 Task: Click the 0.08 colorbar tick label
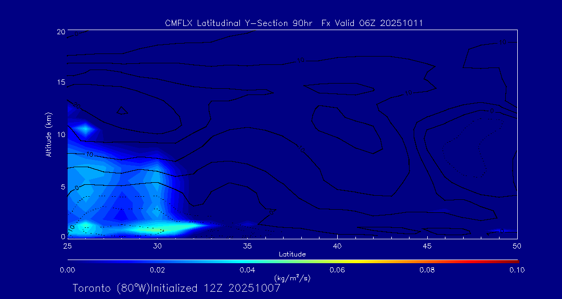click(x=427, y=269)
